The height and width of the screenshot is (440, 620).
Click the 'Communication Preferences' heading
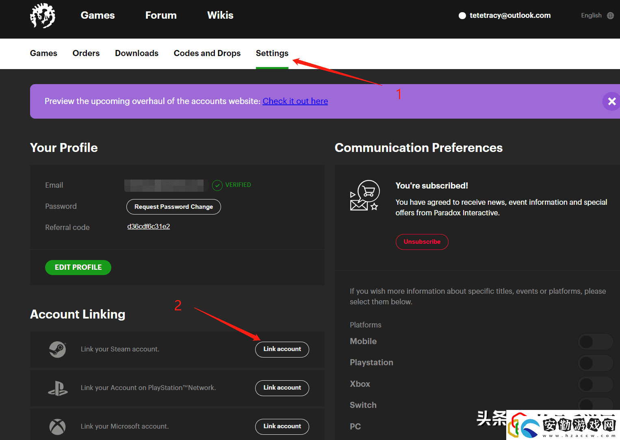[x=418, y=148]
